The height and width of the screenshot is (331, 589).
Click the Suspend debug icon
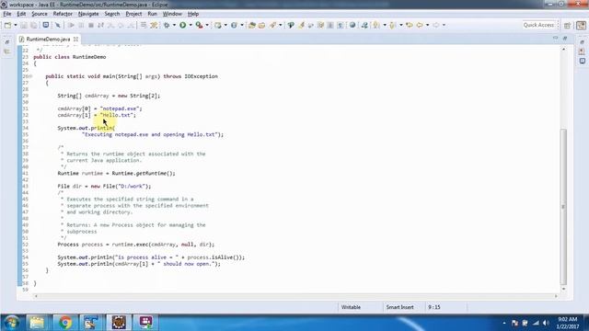81,25
